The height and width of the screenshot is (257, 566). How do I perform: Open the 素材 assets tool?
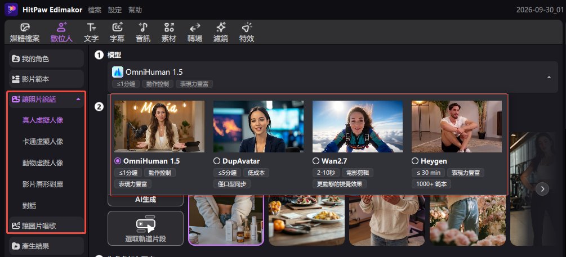169,33
